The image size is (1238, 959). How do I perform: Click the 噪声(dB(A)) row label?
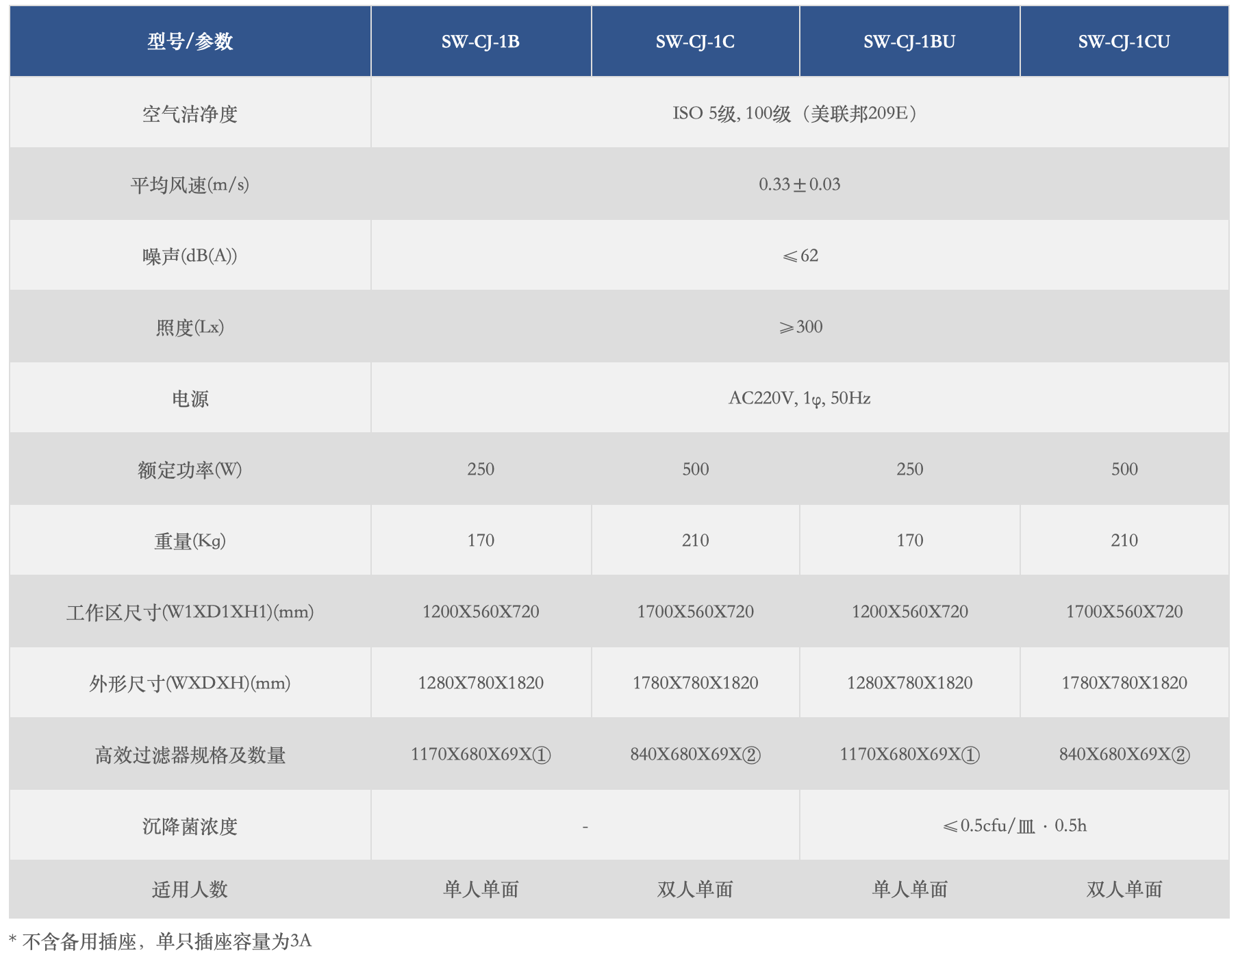pyautogui.click(x=188, y=255)
